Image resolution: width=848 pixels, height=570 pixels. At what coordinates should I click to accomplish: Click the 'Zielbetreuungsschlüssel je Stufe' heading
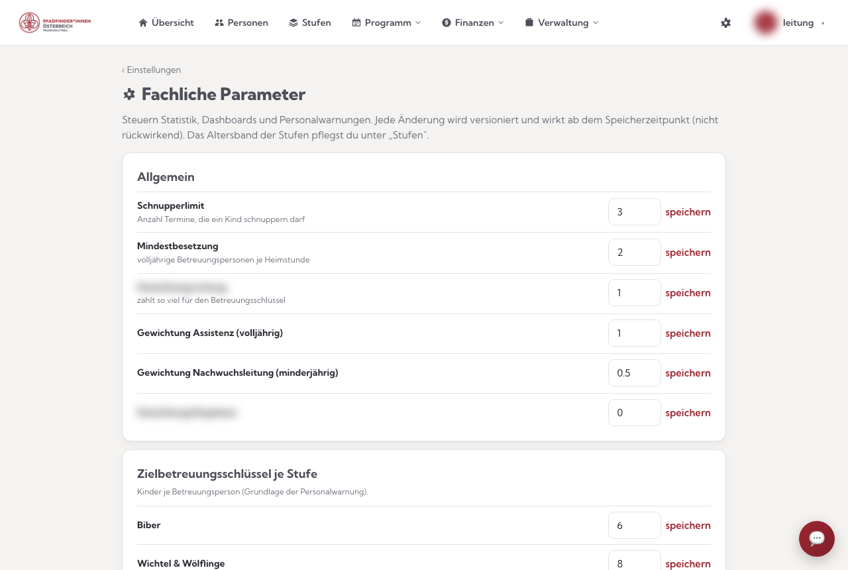tap(227, 474)
